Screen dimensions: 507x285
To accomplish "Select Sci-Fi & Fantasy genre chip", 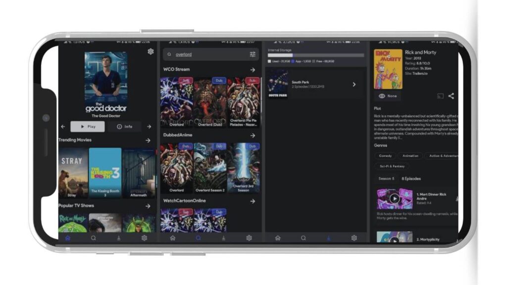I will click(x=392, y=166).
